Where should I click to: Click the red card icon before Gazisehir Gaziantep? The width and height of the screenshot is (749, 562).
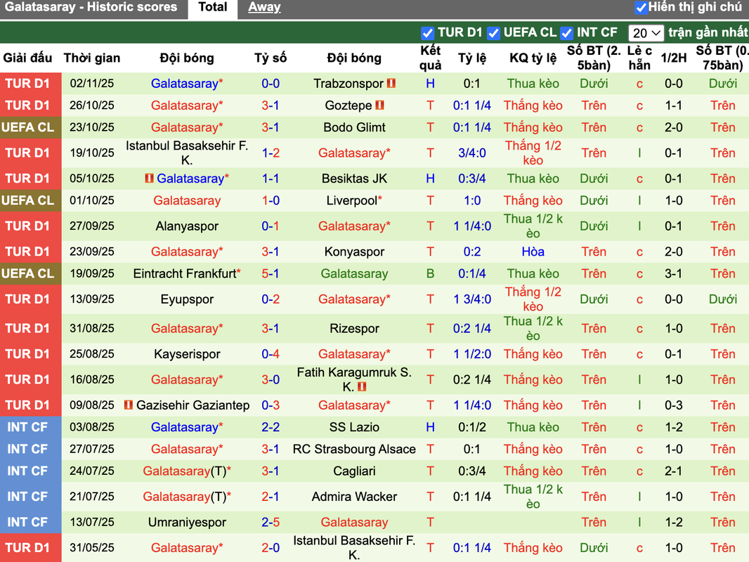point(128,405)
